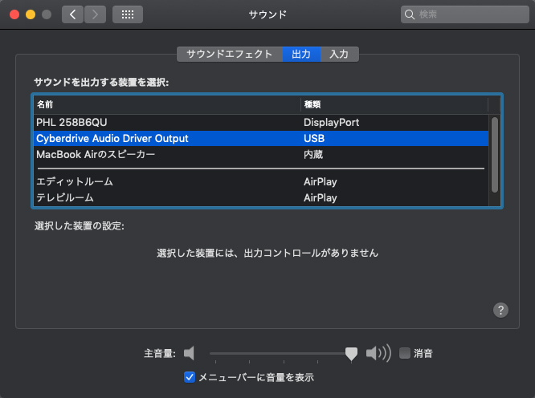
Task: Minimize the window with yellow button
Action: [31, 14]
